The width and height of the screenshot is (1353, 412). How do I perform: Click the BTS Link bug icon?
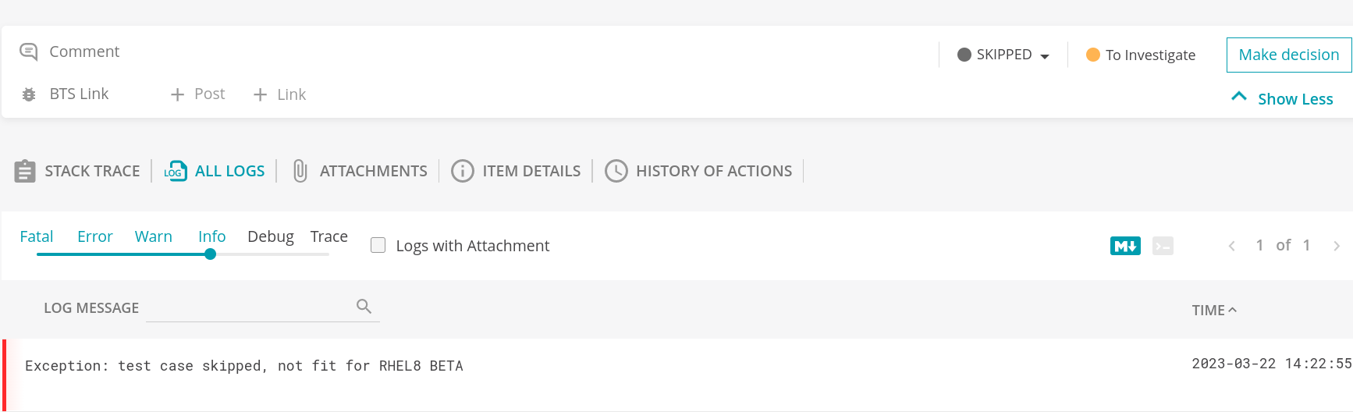pos(29,94)
